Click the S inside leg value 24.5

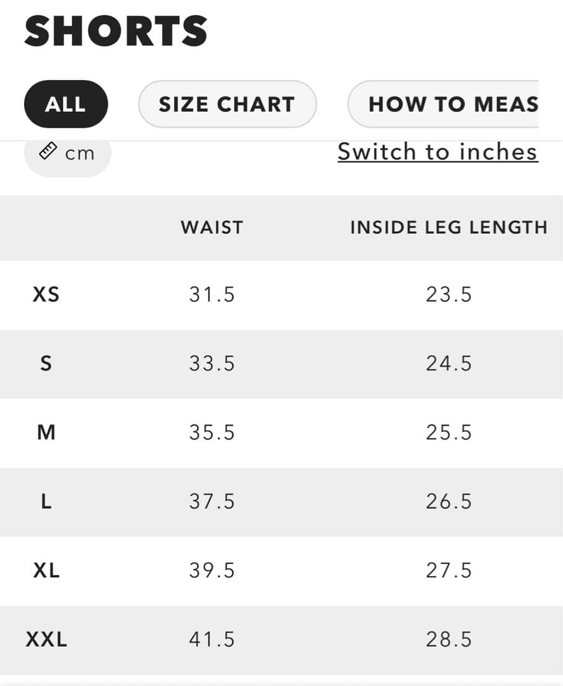[x=449, y=363]
